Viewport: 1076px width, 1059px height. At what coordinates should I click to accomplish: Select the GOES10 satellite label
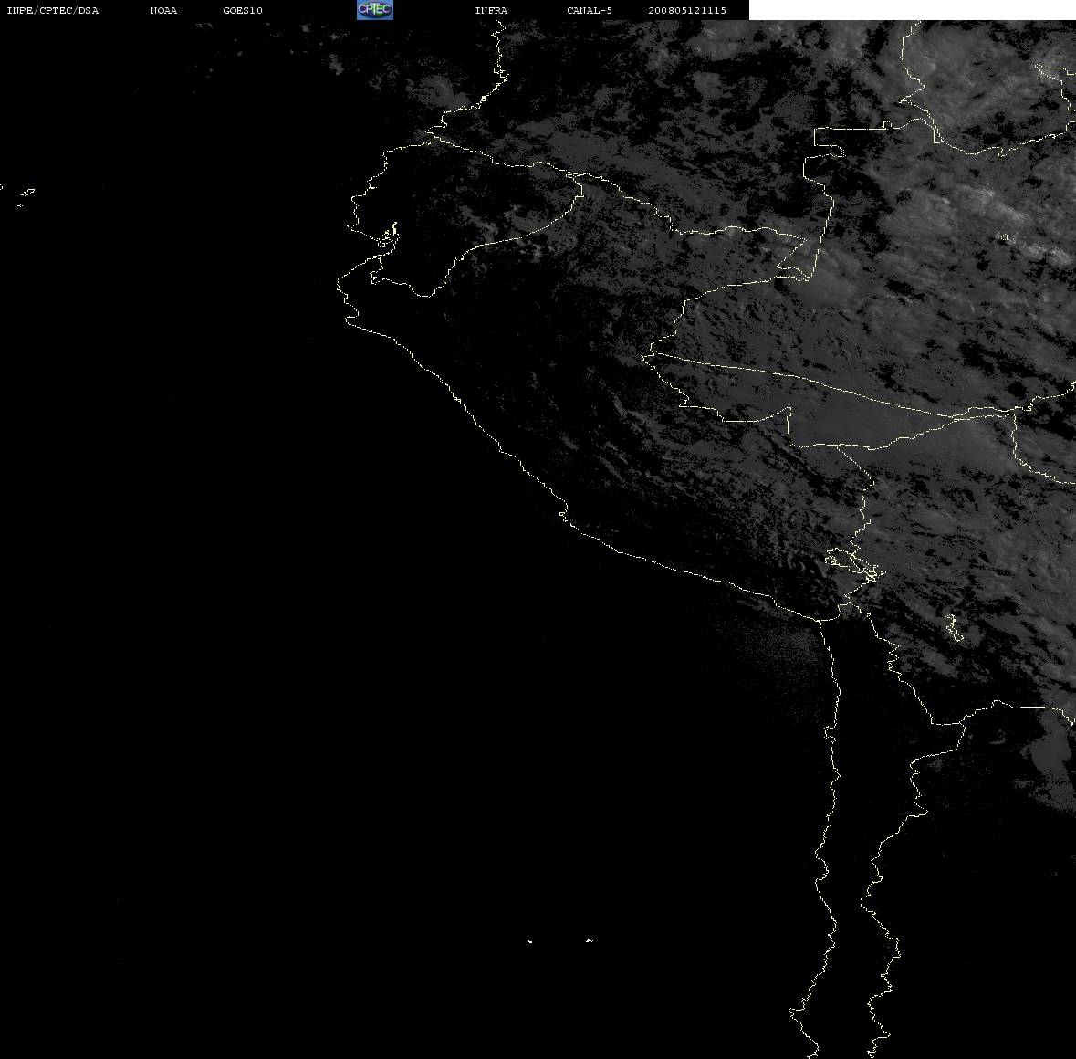coord(242,10)
